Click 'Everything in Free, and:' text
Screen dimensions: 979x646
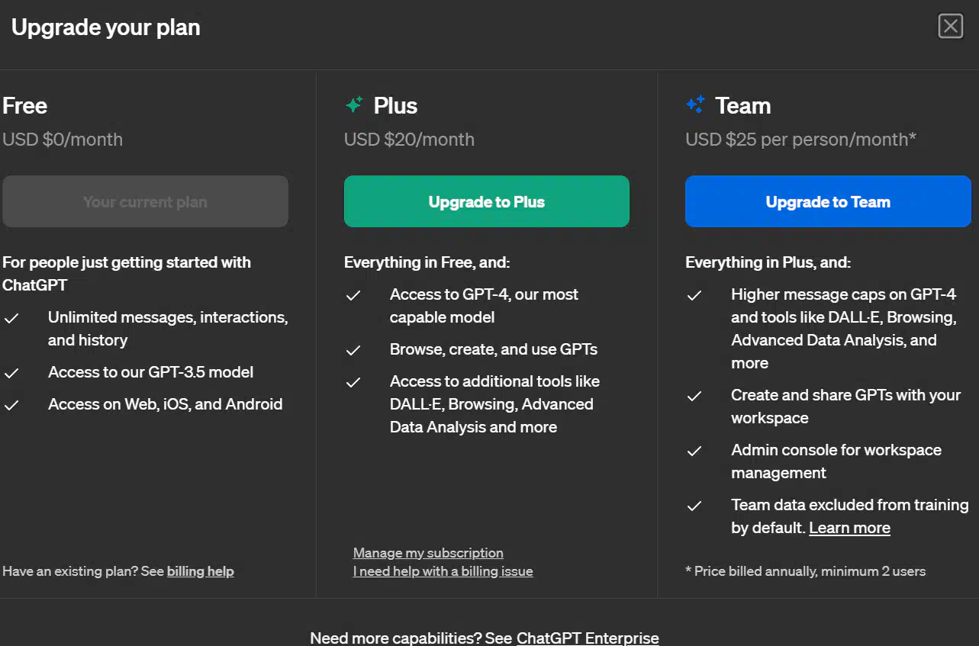[x=427, y=262]
